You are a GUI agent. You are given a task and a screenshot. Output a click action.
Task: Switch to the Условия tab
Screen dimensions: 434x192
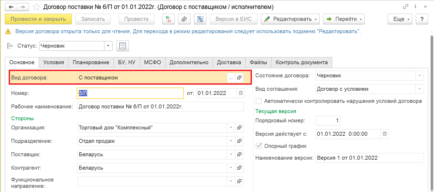53,62
